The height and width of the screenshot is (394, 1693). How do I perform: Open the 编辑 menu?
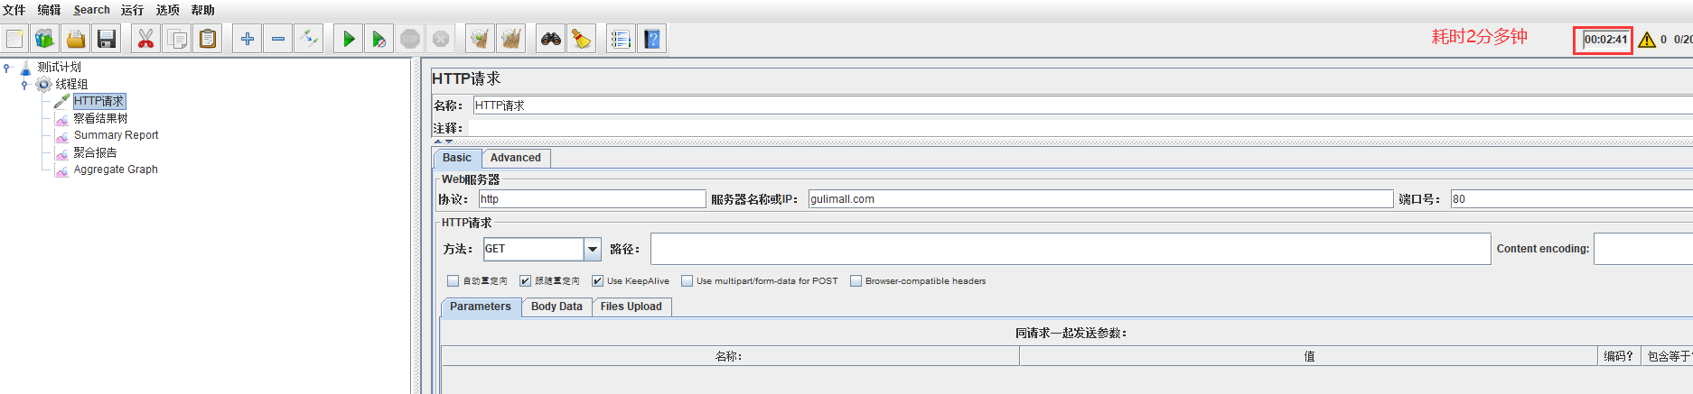coord(49,10)
